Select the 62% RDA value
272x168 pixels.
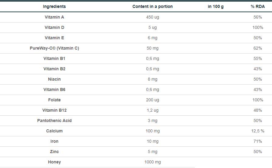click(x=257, y=48)
